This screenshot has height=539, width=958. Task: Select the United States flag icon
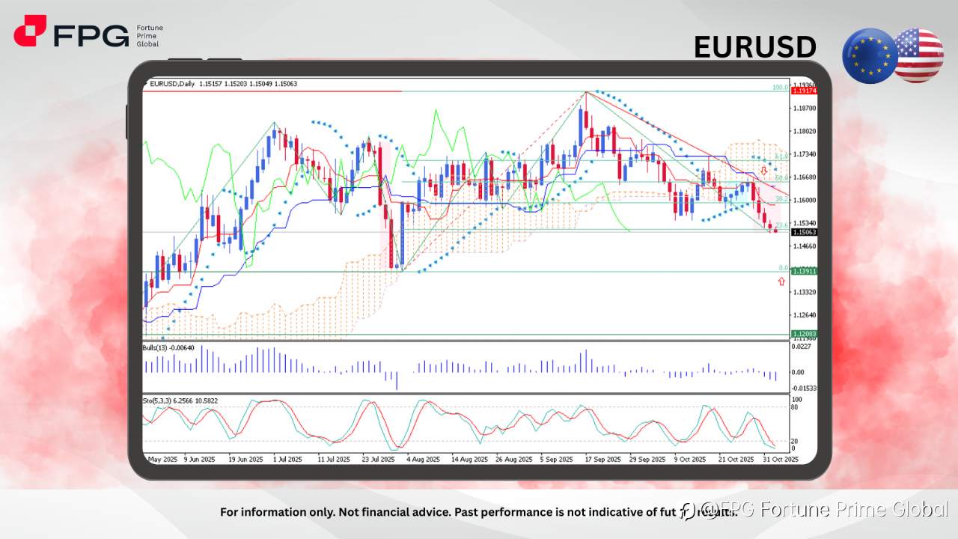(x=919, y=54)
